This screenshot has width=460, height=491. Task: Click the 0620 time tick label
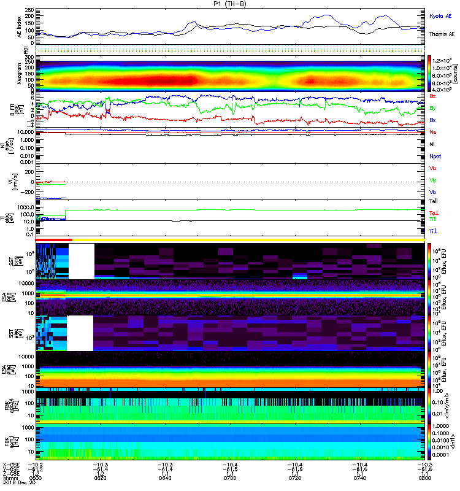pos(100,478)
